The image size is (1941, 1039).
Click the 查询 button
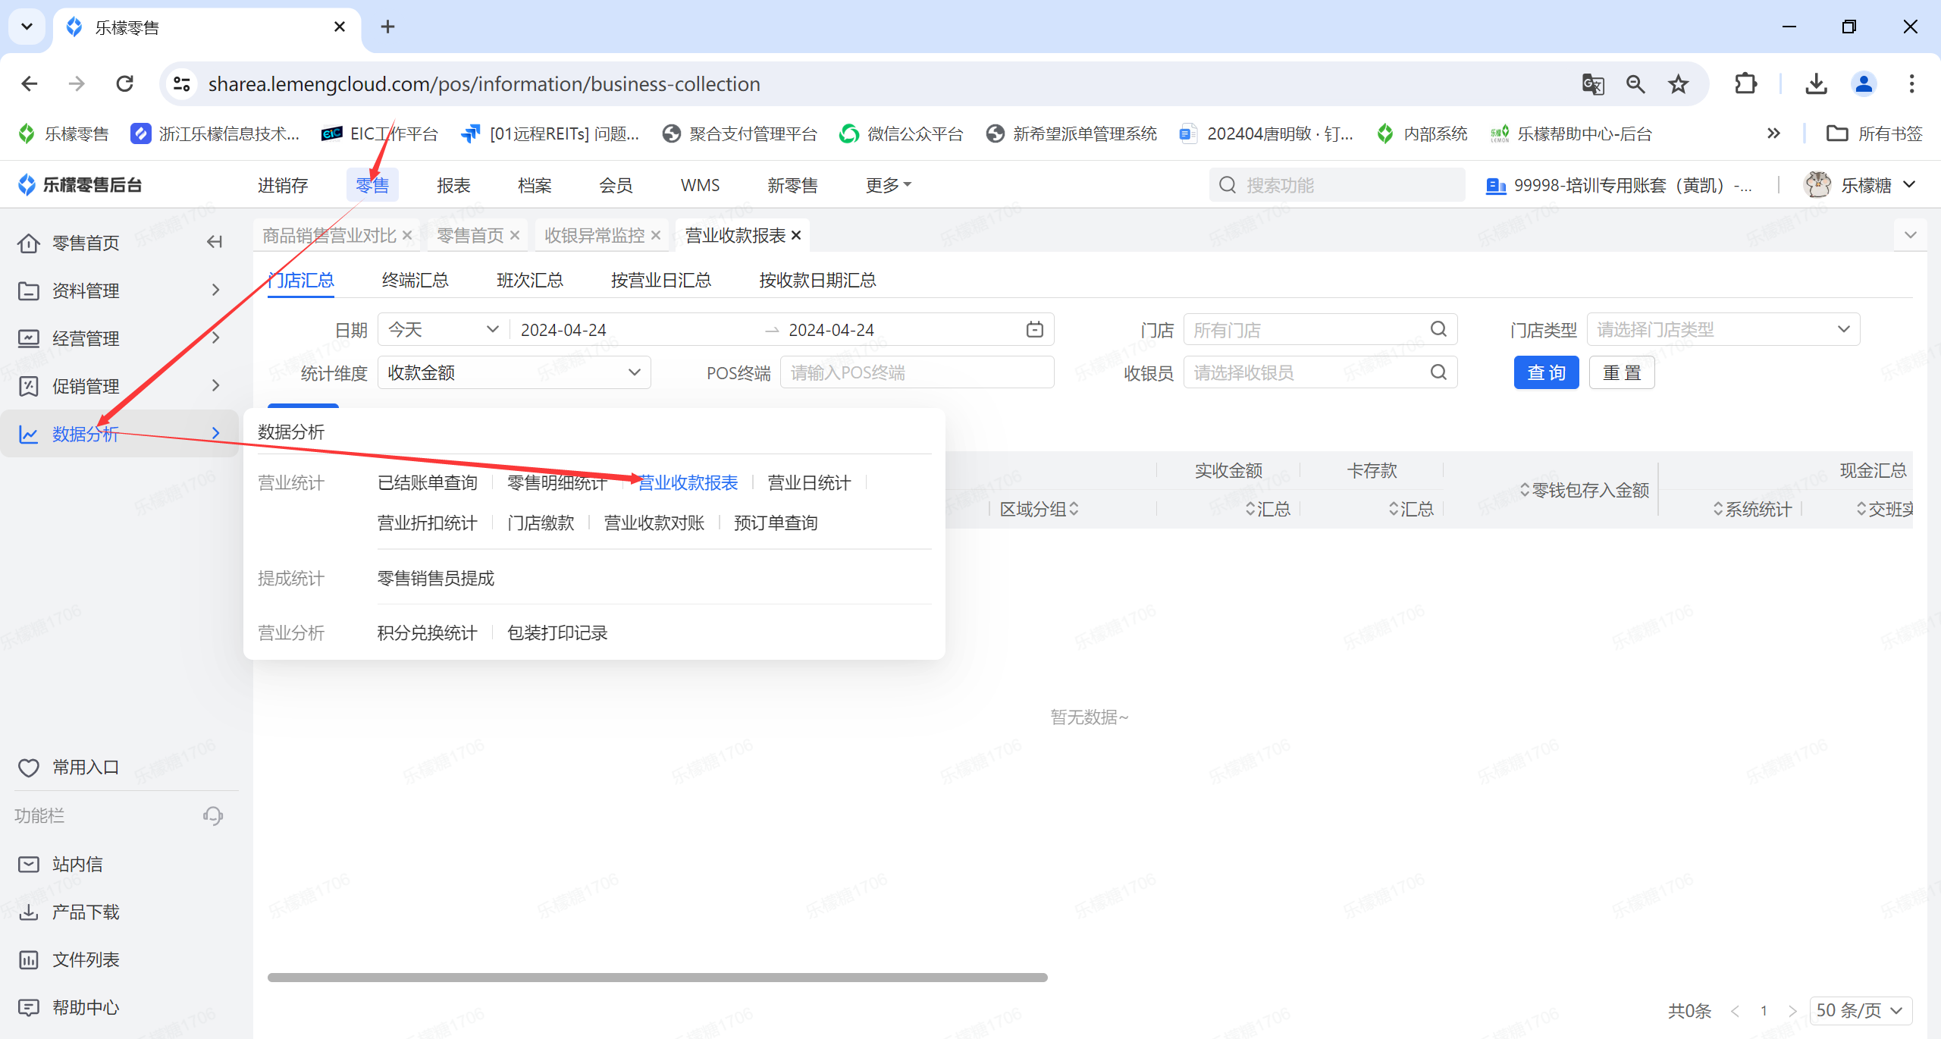click(1546, 372)
